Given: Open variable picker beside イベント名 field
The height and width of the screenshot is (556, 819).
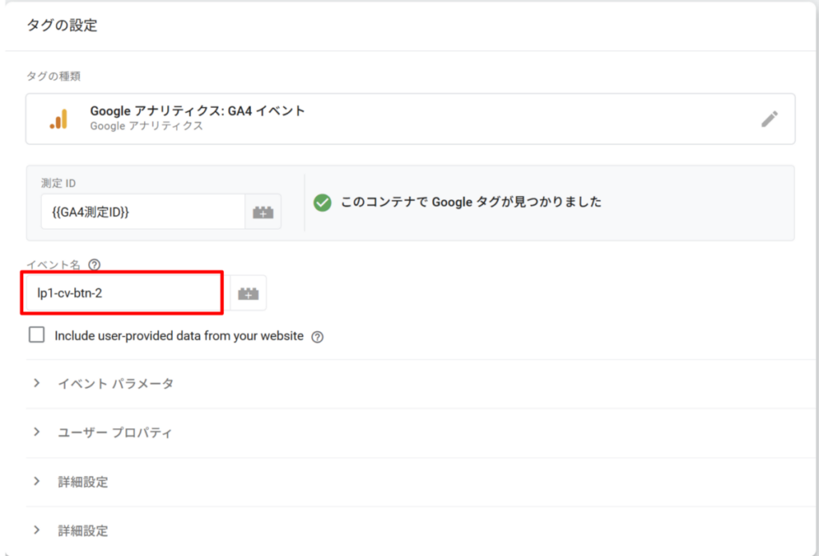Looking at the screenshot, I should click(248, 294).
